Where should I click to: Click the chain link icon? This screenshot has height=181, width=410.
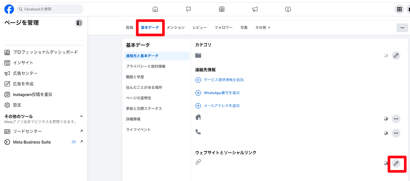pos(198,162)
